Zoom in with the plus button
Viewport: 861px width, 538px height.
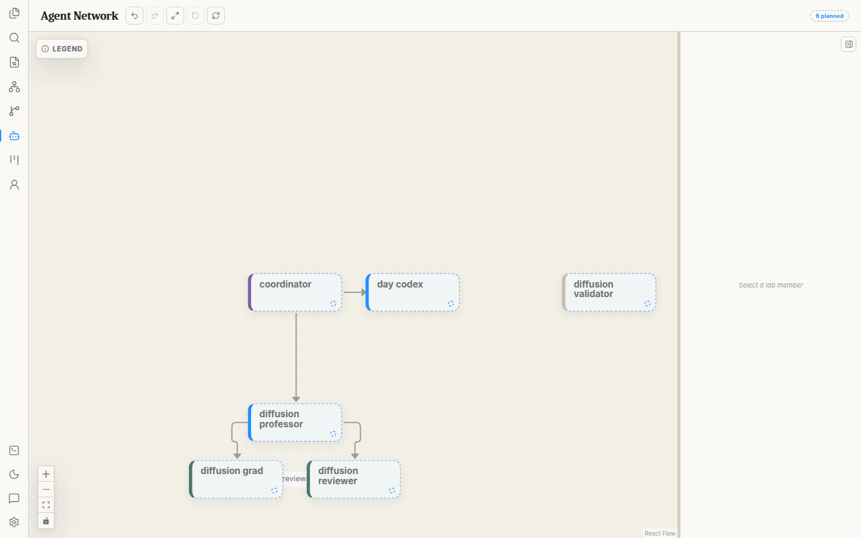(46, 474)
